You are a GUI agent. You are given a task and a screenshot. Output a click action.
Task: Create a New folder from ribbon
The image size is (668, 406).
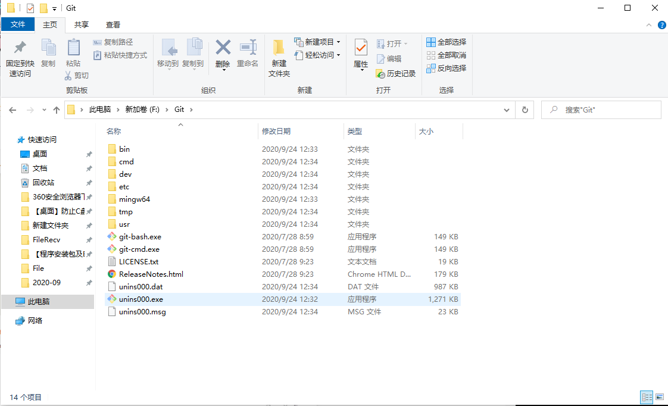(x=279, y=58)
